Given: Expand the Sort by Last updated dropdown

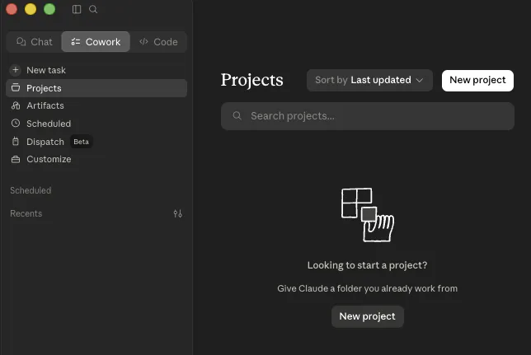Looking at the screenshot, I should [x=369, y=80].
